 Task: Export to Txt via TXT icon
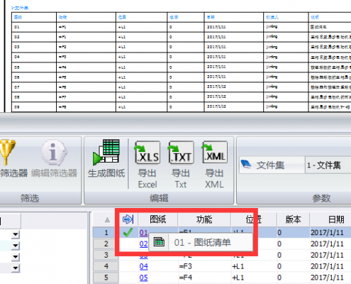(x=181, y=152)
